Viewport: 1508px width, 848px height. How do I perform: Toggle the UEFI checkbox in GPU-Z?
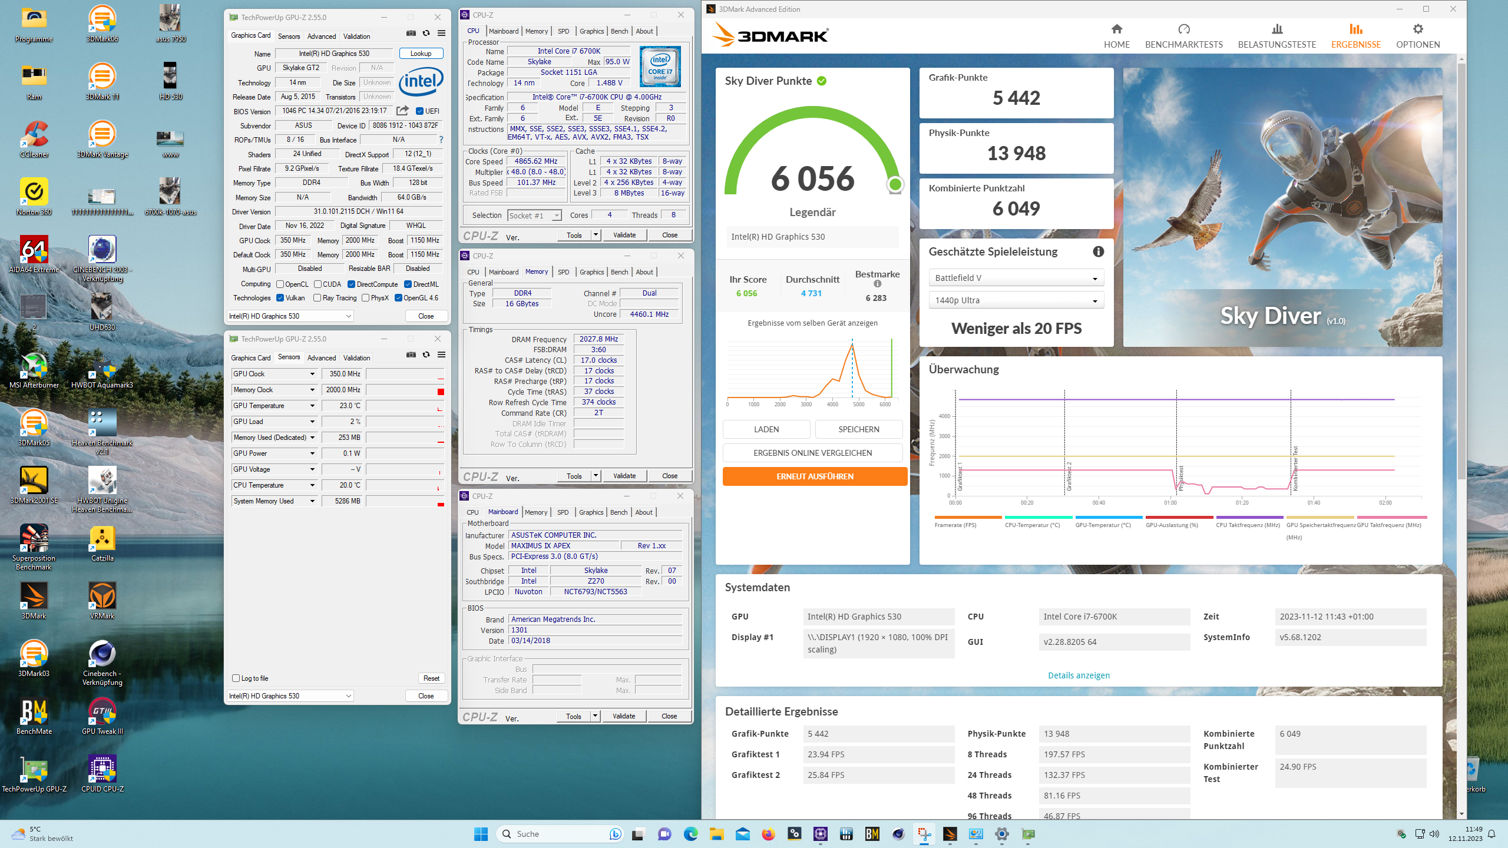[419, 111]
